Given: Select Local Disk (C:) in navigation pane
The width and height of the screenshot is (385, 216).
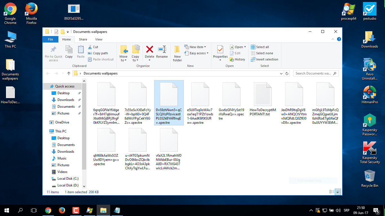Looking at the screenshot, I should pos(68,179).
